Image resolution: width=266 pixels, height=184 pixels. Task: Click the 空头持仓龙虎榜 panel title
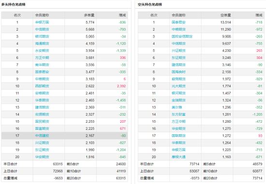click(150, 4)
